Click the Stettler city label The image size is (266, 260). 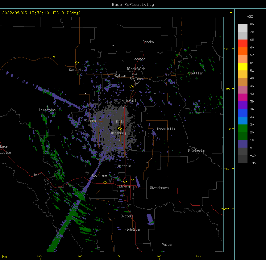(x=196, y=73)
